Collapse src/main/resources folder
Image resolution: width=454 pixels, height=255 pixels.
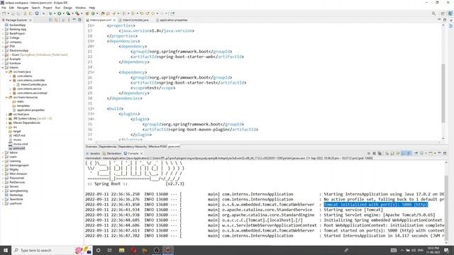[6, 98]
